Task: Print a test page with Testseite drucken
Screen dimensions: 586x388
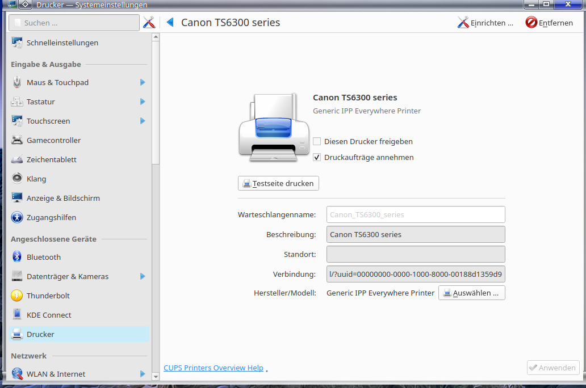Action: tap(278, 183)
